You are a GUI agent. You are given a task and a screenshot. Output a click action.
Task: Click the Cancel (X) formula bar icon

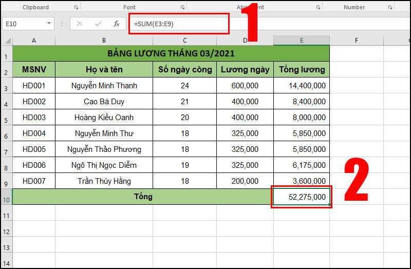[x=80, y=24]
